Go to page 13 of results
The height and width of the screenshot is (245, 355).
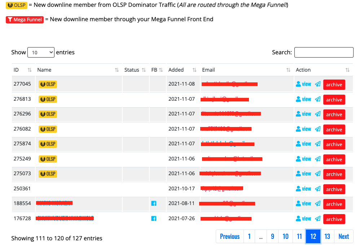click(327, 236)
